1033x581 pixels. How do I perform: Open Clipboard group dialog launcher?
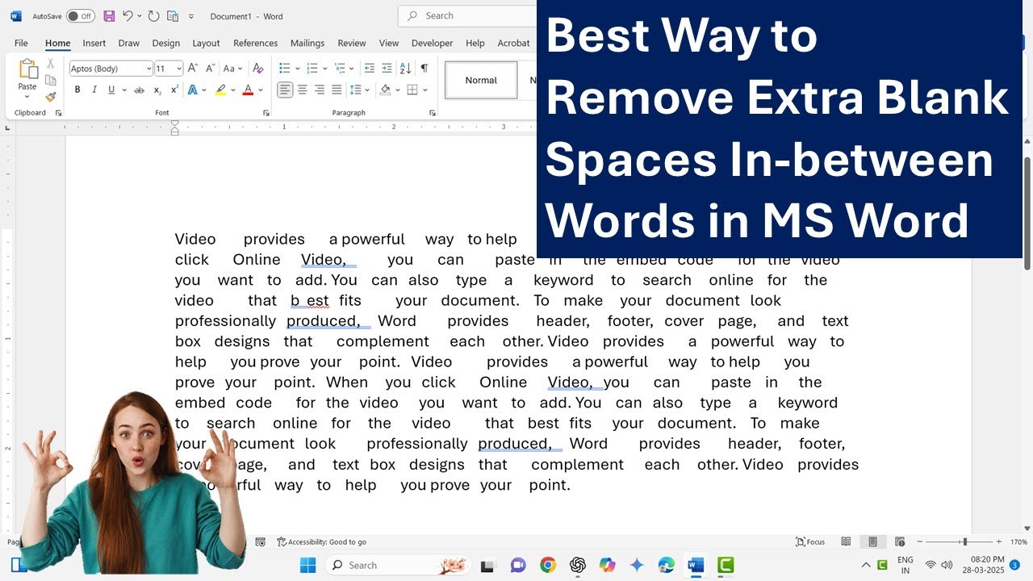click(58, 113)
